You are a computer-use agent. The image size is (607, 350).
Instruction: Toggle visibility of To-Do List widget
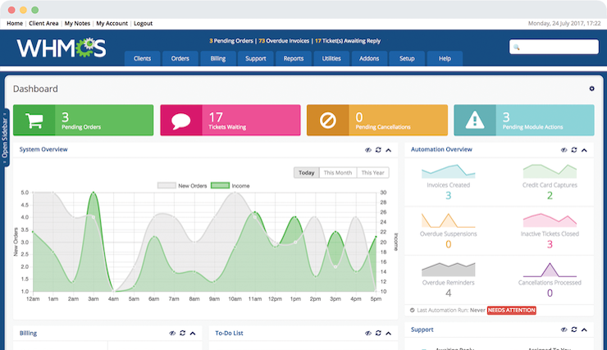click(x=368, y=334)
